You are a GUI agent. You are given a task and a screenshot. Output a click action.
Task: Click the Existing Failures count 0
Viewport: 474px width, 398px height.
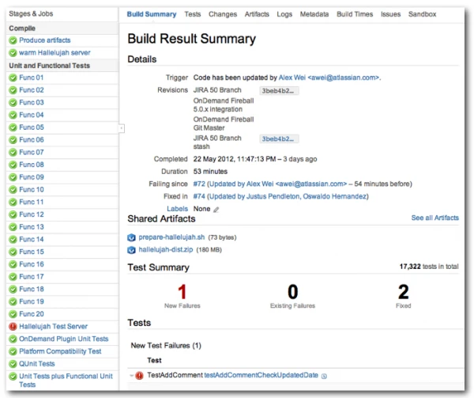click(x=292, y=292)
